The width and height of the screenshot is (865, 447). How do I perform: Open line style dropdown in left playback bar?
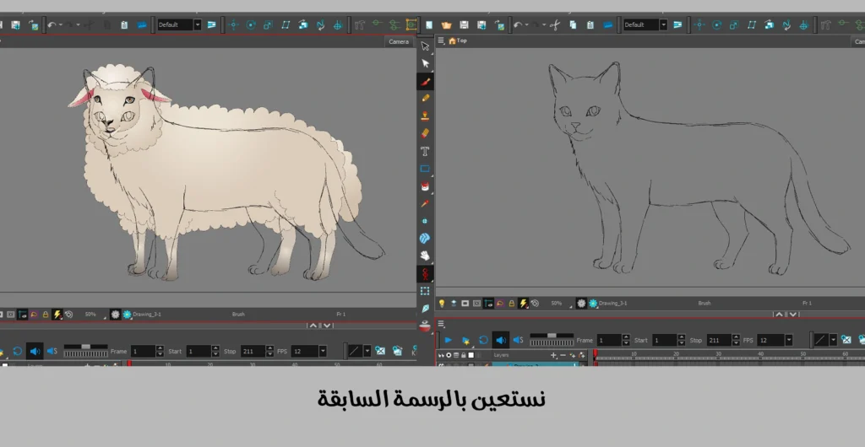pos(367,351)
